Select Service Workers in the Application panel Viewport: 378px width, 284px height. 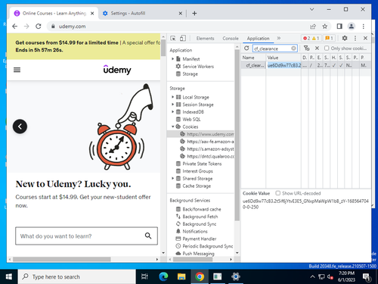click(198, 67)
